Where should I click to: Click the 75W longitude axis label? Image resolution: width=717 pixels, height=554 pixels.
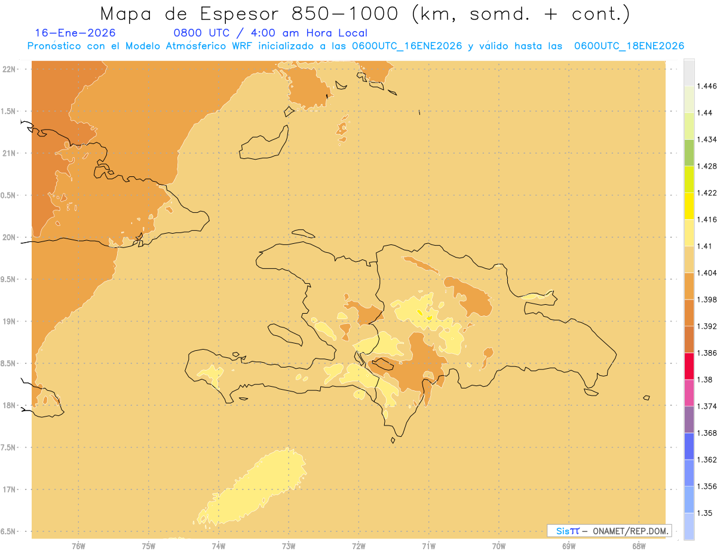click(149, 546)
